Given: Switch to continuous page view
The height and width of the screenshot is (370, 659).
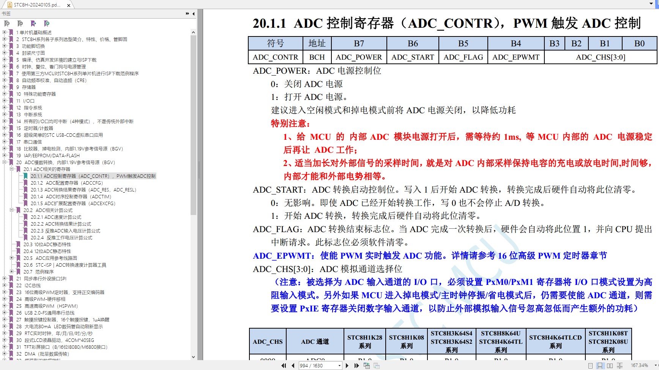Looking at the screenshot, I should pyautogui.click(x=600, y=365).
